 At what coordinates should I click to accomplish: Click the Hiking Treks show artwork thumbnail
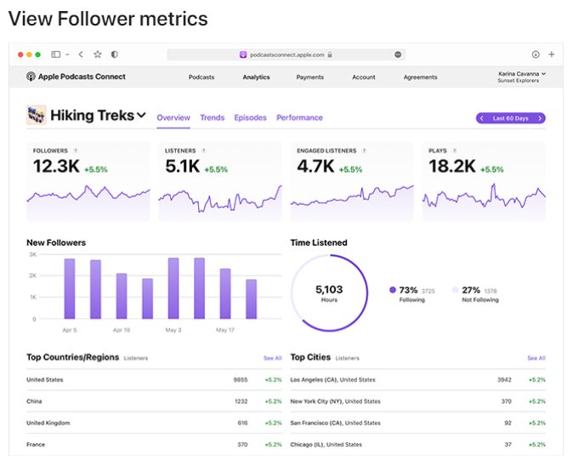(x=37, y=115)
